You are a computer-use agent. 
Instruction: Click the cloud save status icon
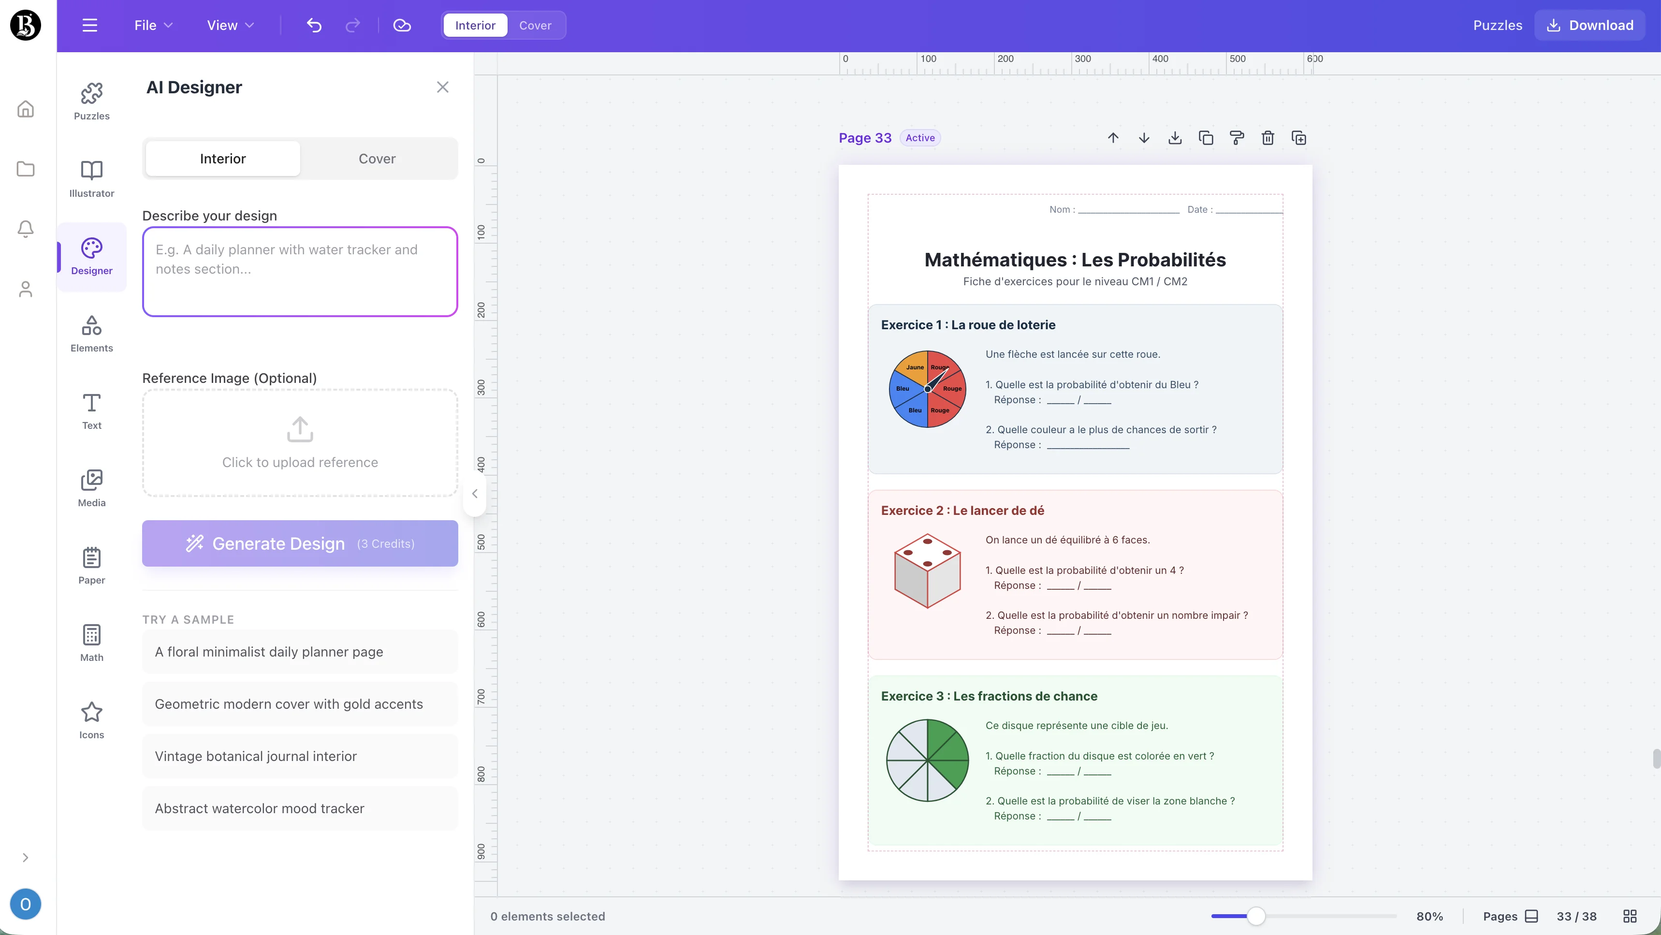coord(402,25)
